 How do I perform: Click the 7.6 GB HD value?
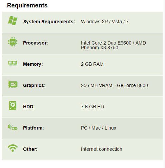pos(92,107)
